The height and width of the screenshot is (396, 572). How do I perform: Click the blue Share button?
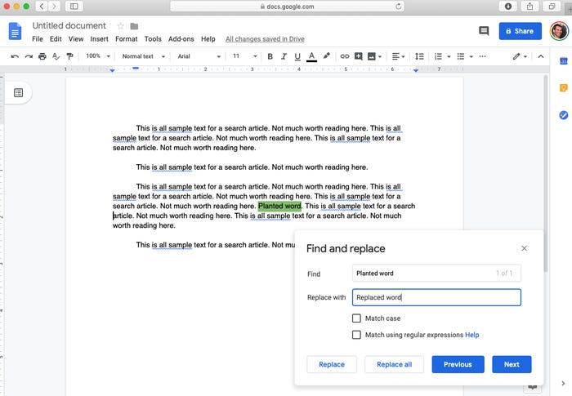point(521,31)
